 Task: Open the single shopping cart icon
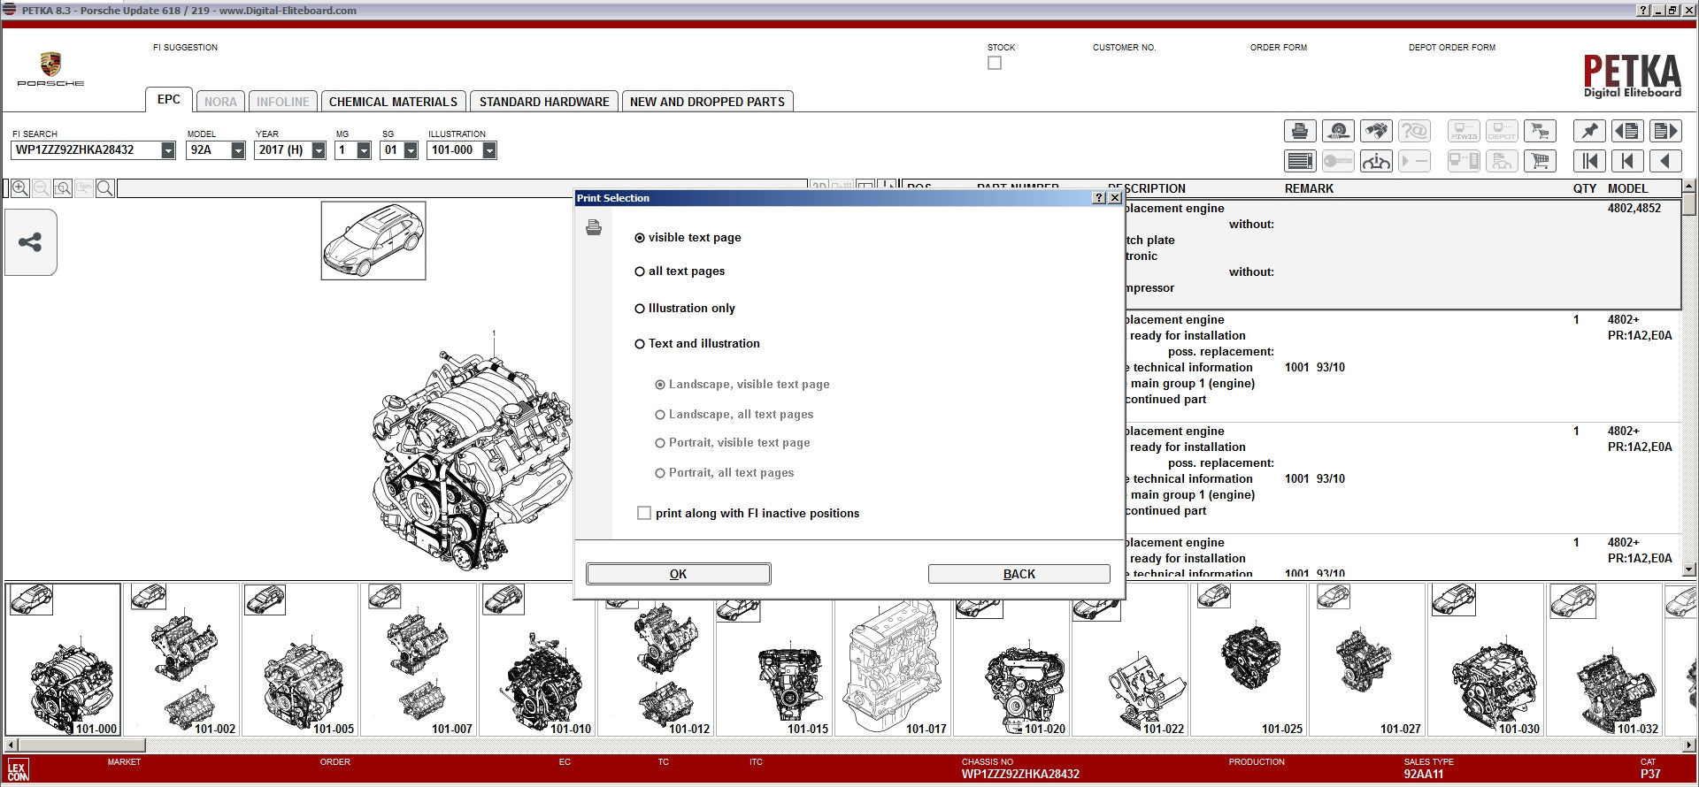click(1540, 161)
